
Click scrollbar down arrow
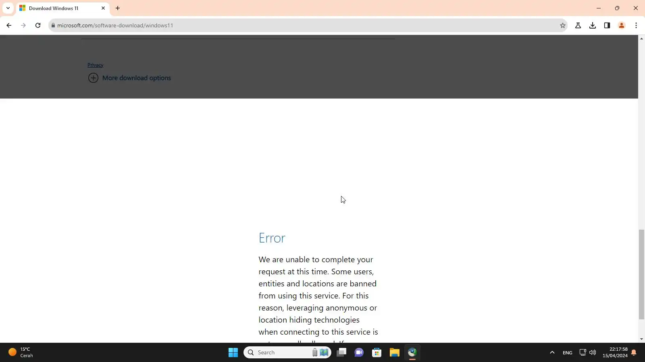pyautogui.click(x=641, y=339)
